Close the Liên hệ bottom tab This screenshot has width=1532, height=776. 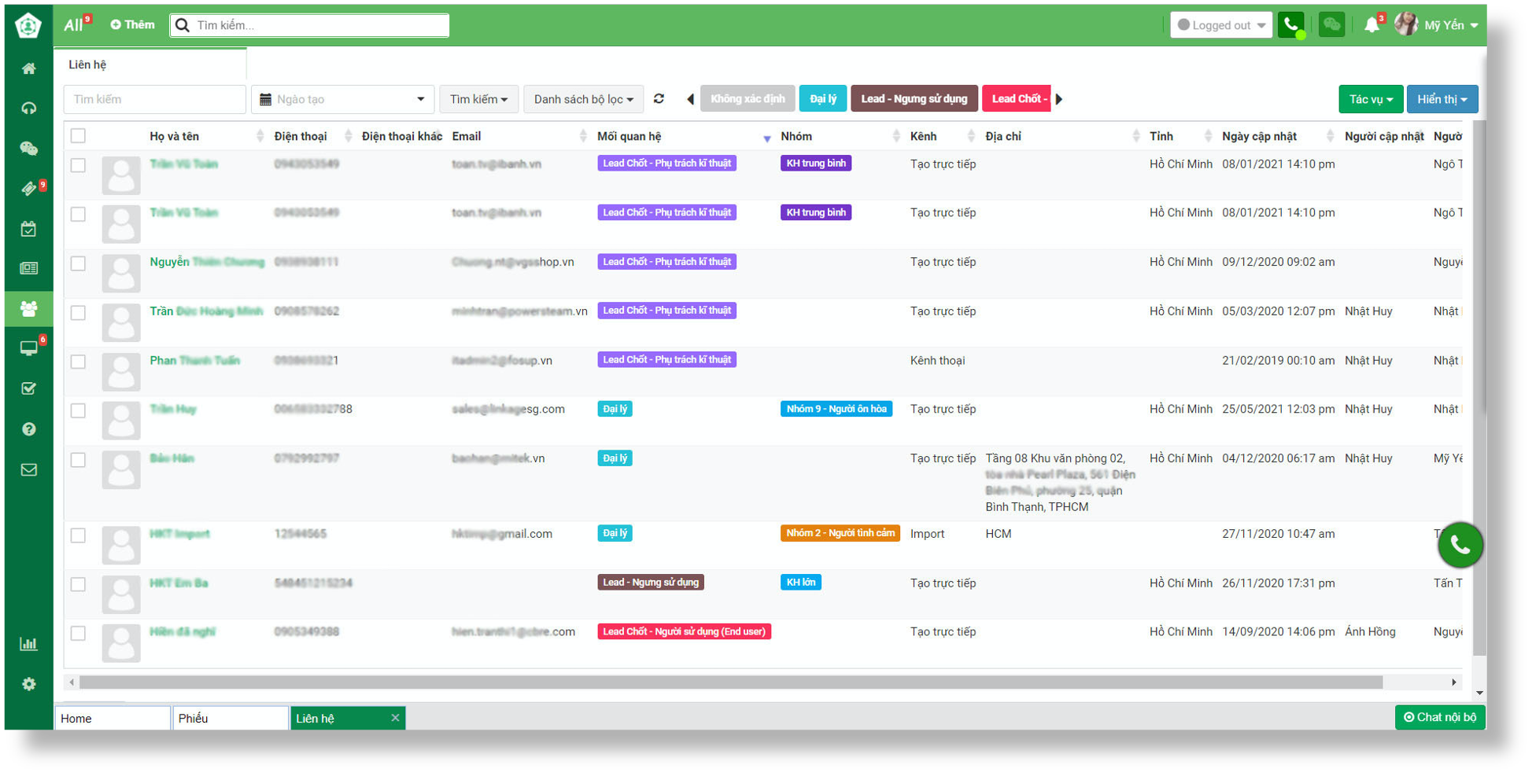pyautogui.click(x=395, y=718)
